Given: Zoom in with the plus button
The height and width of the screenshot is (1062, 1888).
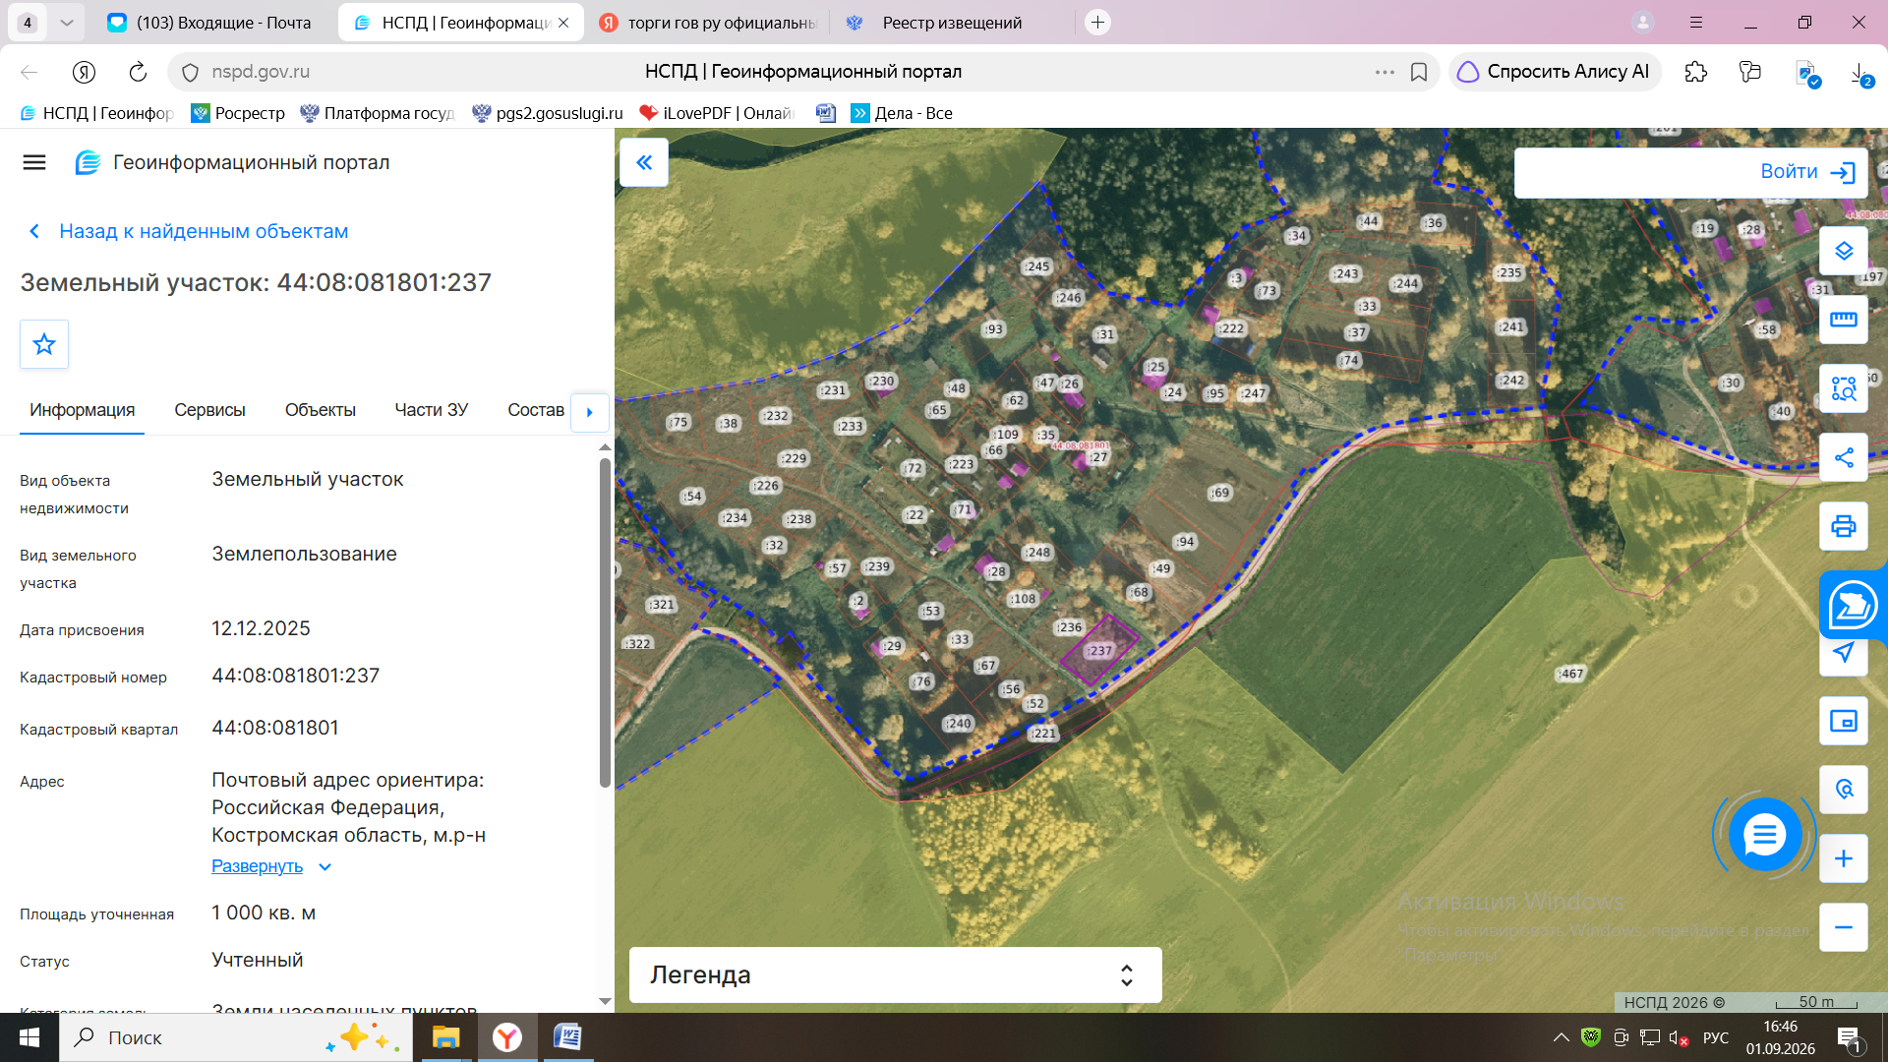Looking at the screenshot, I should tap(1844, 858).
